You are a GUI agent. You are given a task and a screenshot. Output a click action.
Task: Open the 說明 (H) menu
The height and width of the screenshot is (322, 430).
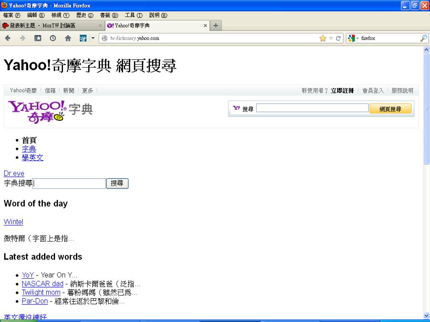point(158,15)
